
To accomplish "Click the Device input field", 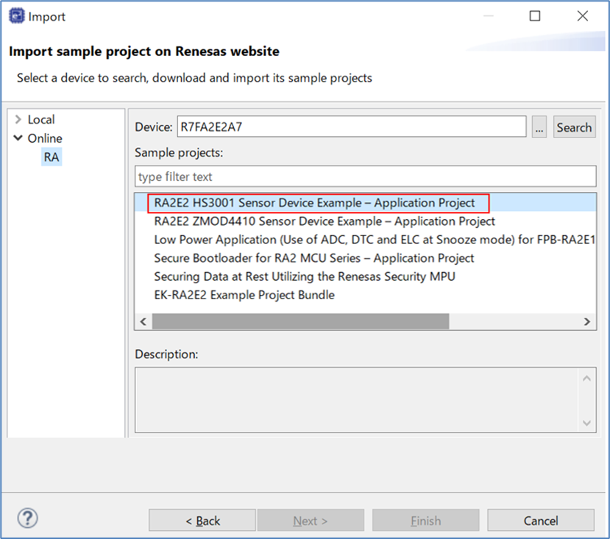I will [352, 126].
